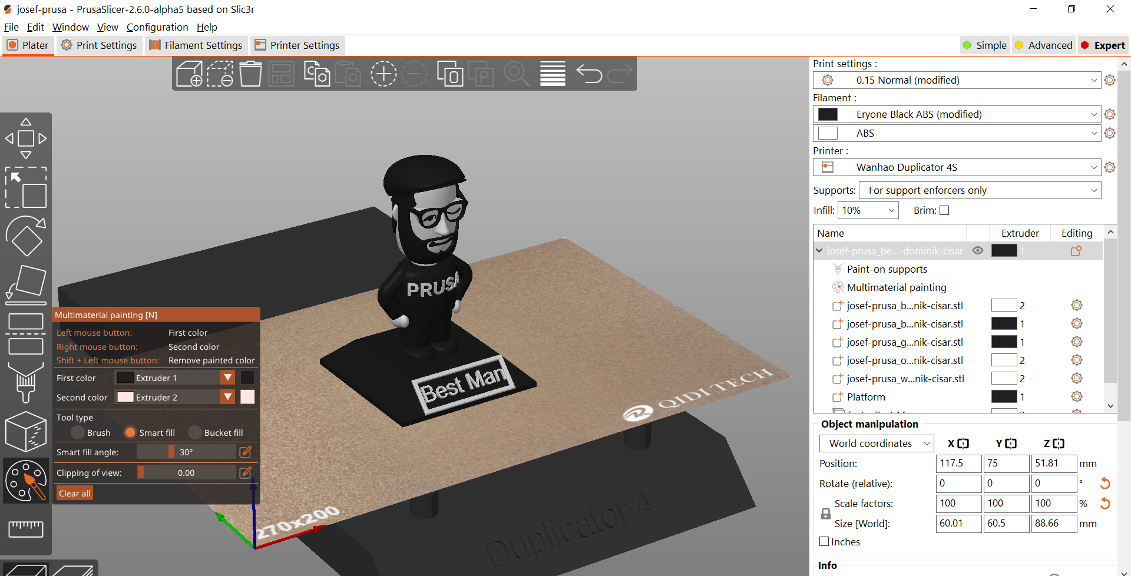Collapse the josef-prusa object tree
The width and height of the screenshot is (1131, 576).
[819, 250]
